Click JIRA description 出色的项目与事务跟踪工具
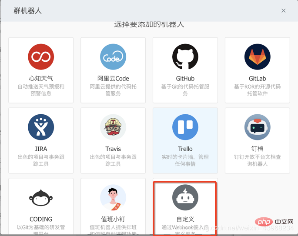The image size is (298, 236). [x=41, y=160]
